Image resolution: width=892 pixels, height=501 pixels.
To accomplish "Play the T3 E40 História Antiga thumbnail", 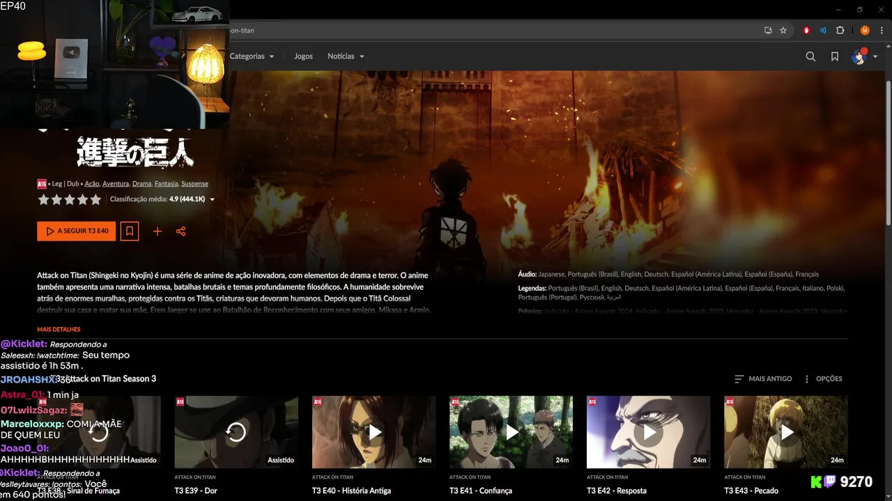I will (374, 432).
